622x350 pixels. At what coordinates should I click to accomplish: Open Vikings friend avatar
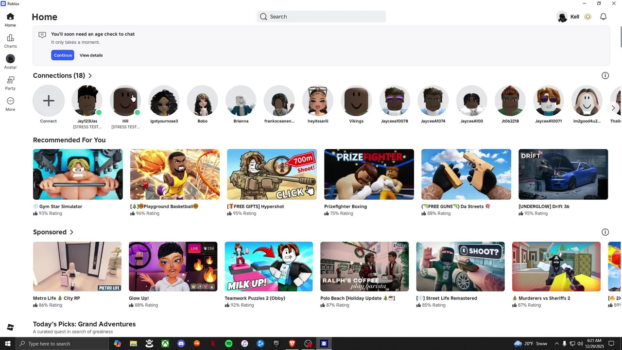point(356,101)
